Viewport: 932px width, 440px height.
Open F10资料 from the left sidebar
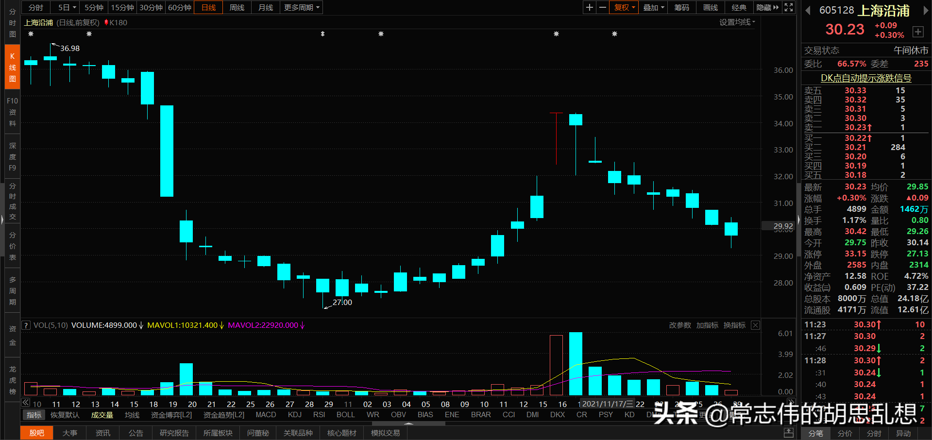click(x=12, y=112)
